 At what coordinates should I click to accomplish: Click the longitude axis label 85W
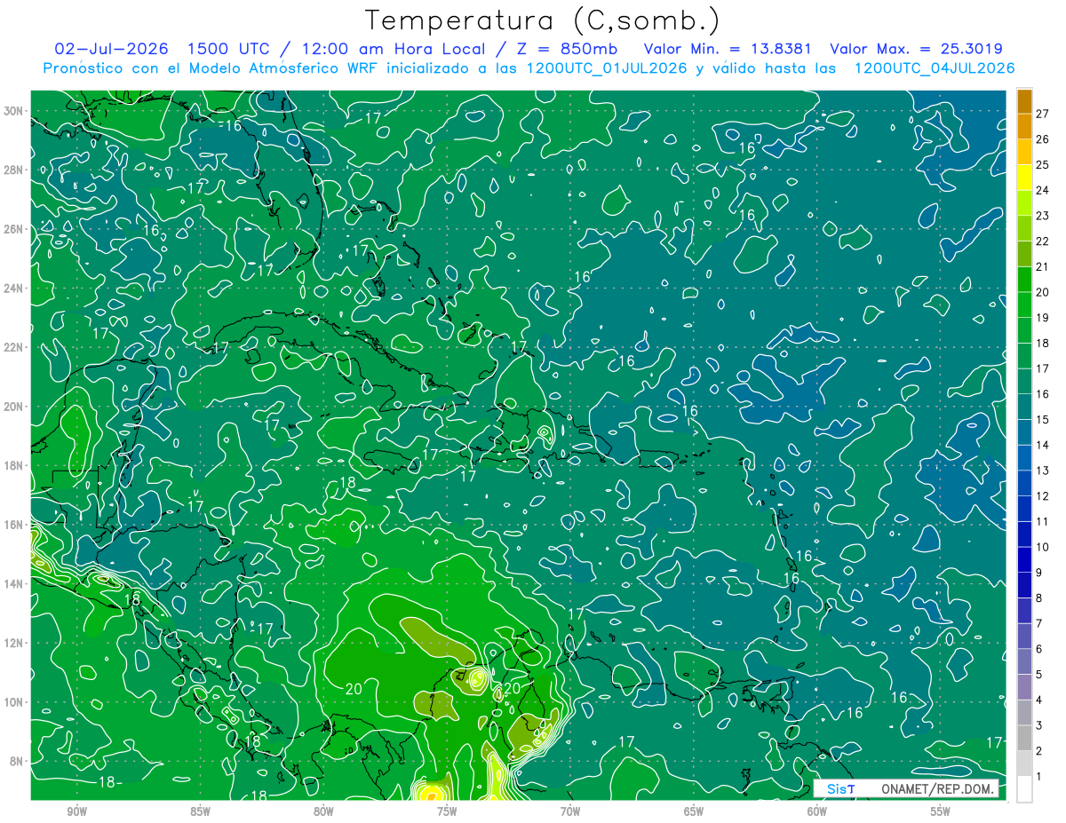point(200,811)
